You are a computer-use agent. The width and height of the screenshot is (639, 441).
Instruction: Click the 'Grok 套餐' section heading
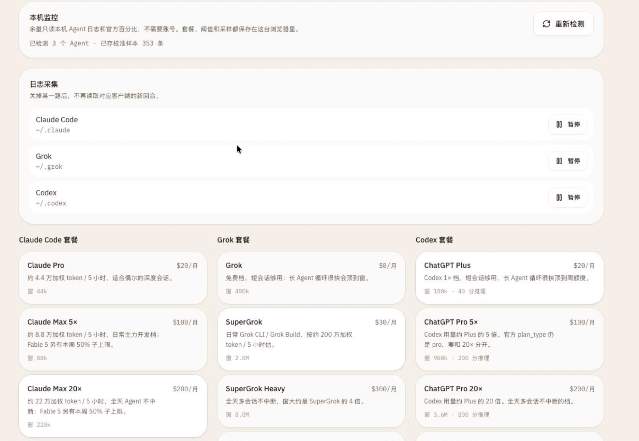(233, 240)
